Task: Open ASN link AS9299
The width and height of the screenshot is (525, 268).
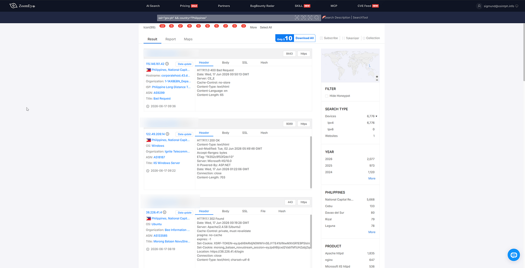Action: point(159,93)
